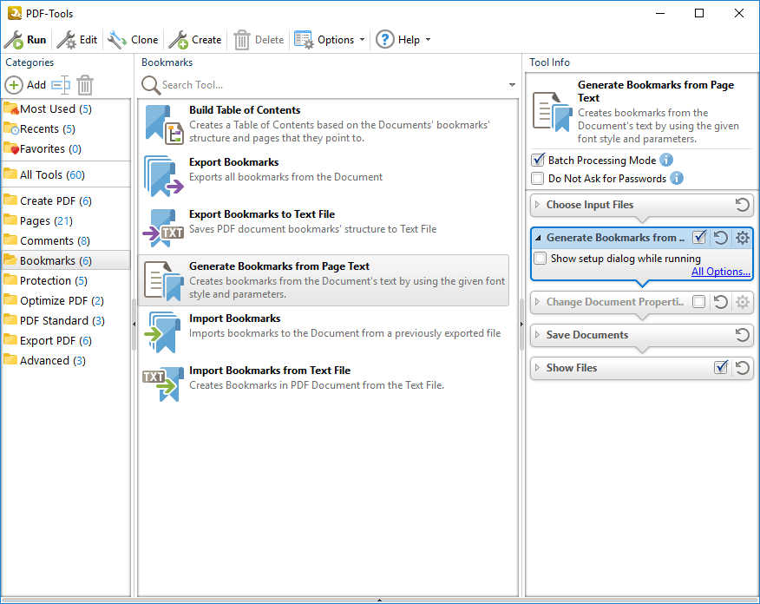Add a new category
The image size is (760, 604).
(x=25, y=85)
